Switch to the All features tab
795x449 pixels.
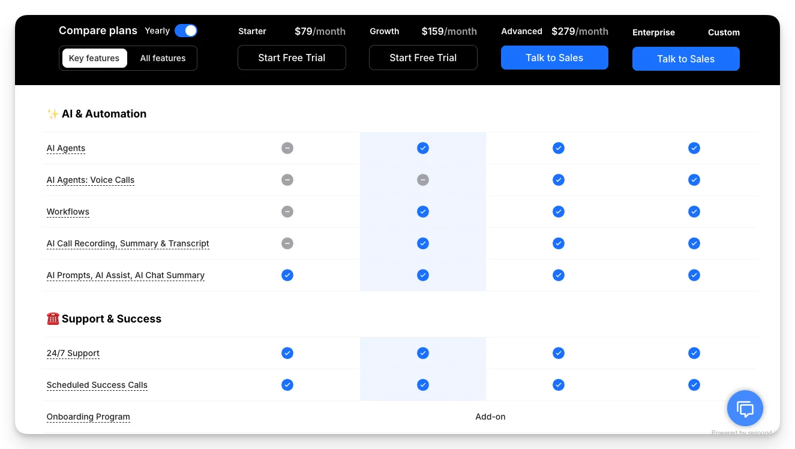(x=163, y=58)
